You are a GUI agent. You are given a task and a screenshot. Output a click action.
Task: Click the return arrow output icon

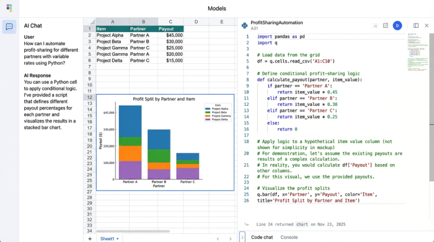tap(246, 224)
